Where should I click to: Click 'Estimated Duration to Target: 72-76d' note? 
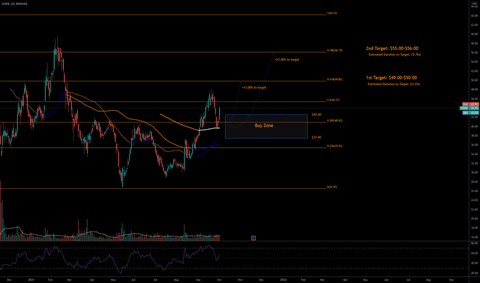395,55
